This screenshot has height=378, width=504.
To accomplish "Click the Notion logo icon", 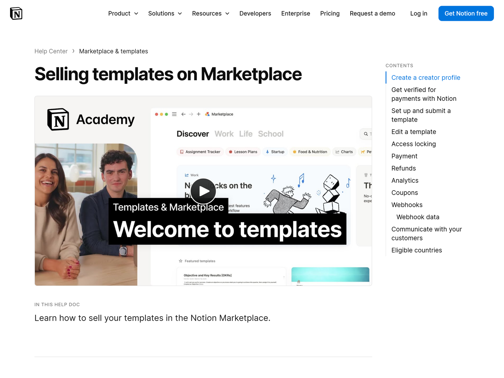I will point(16,14).
